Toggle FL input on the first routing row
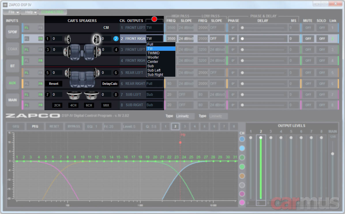Image resolution: width=345 pixels, height=214 pixels. coord(27,28)
